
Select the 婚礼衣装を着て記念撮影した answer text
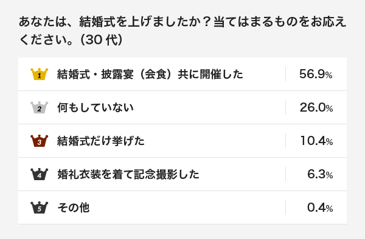pos(128,174)
